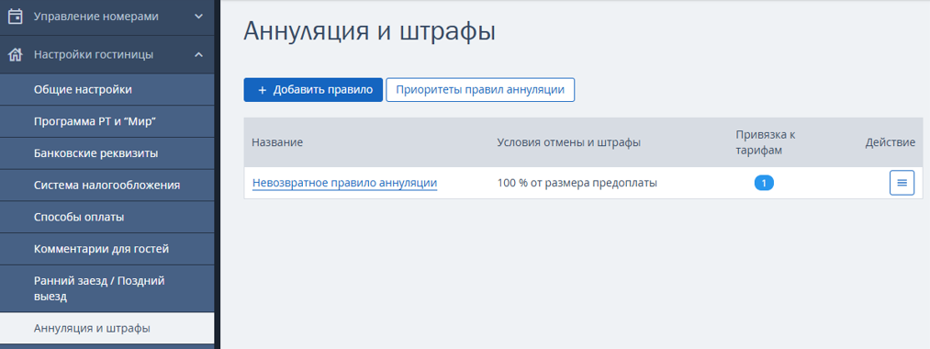Select Система налогообложения menu item

[x=106, y=186]
